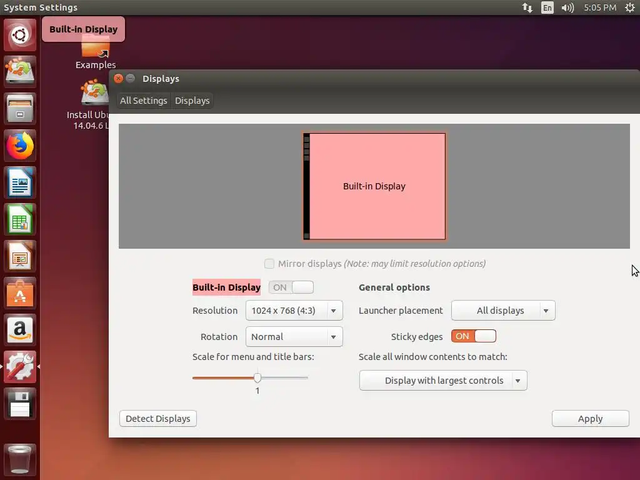Image resolution: width=640 pixels, height=480 pixels.
Task: Open Install Ubuntu 14.04.6 desktop shortcut
Action: pyautogui.click(x=89, y=105)
